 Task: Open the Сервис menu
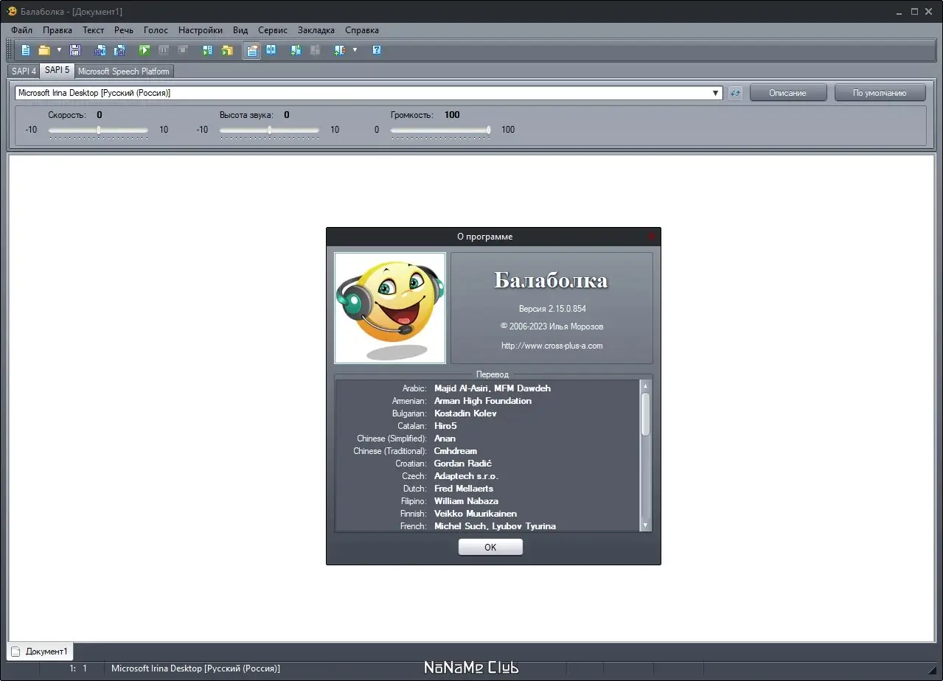pos(273,30)
